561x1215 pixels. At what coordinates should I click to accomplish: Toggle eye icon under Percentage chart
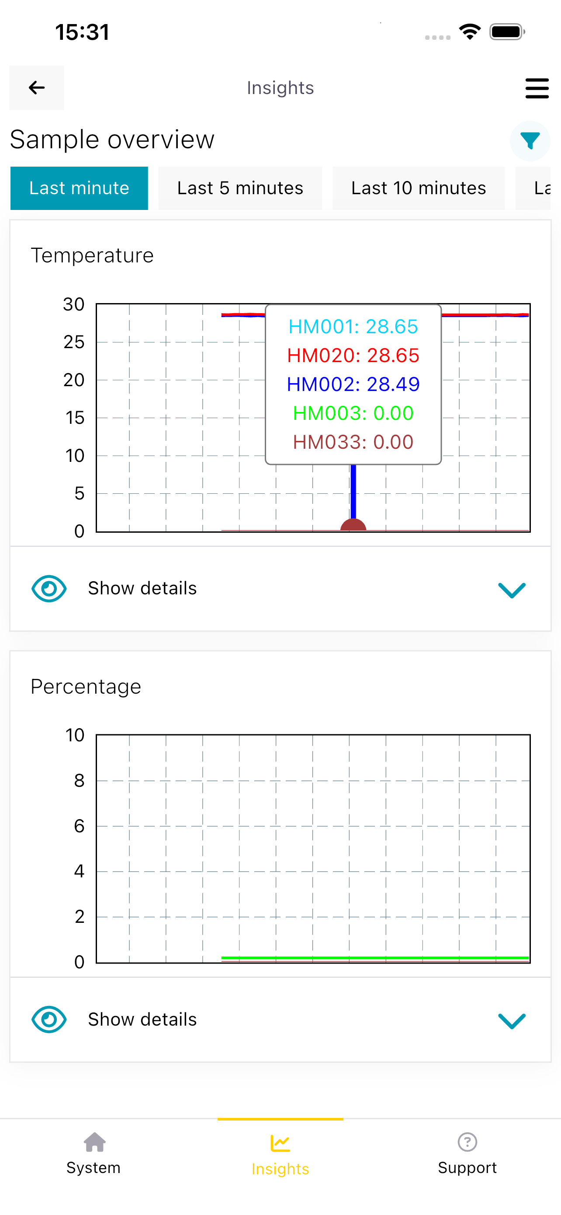tap(49, 1020)
